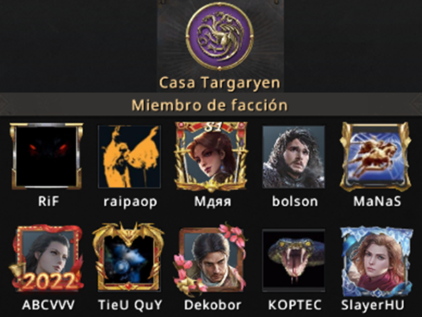The image size is (422, 317).
Task: Select the TieU QuY name label
Action: [x=130, y=305]
